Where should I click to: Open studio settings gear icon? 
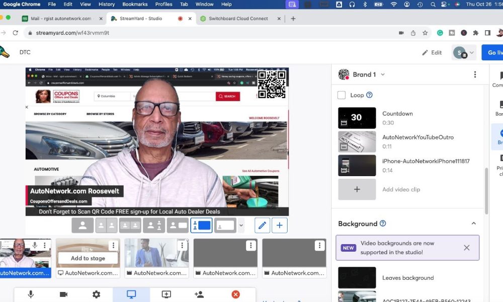point(96,294)
